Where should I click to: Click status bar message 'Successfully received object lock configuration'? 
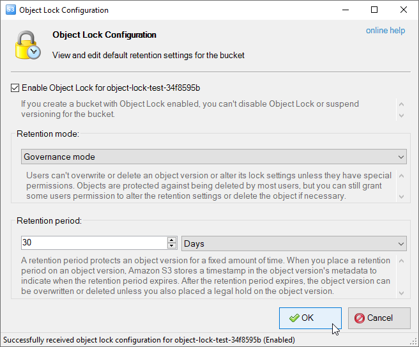tap(149, 340)
